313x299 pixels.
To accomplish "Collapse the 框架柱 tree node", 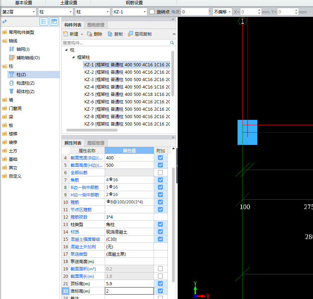I will (x=73, y=57).
